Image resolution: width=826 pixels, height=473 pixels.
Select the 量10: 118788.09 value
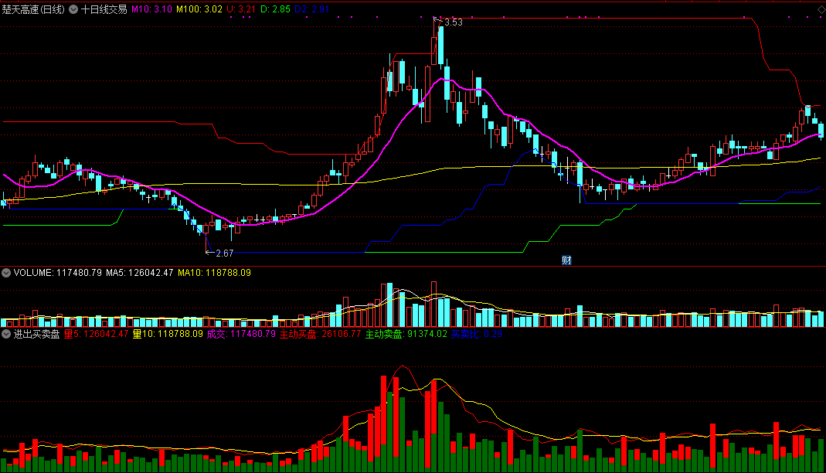click(x=168, y=334)
